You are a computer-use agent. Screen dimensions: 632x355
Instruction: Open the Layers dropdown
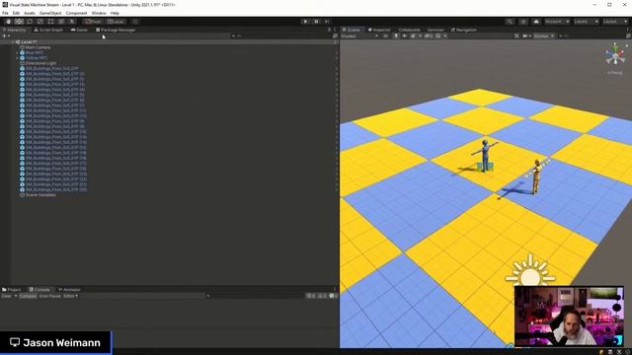(586, 22)
